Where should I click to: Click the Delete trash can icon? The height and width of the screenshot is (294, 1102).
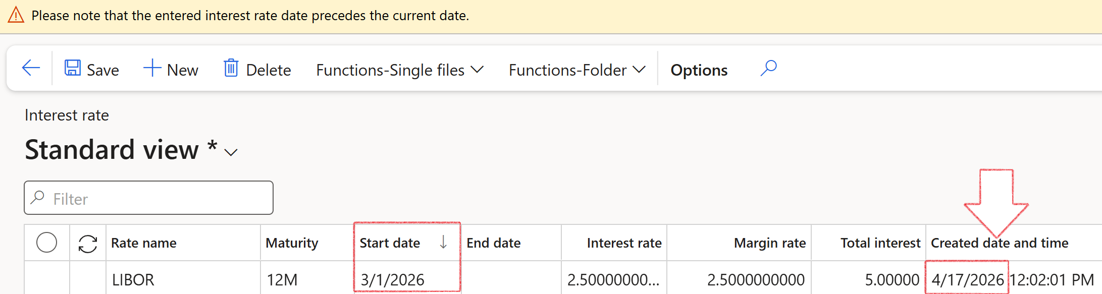pos(231,68)
